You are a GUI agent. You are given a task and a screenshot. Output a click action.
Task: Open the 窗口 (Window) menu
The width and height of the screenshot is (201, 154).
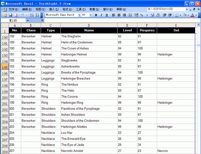[x=108, y=9]
